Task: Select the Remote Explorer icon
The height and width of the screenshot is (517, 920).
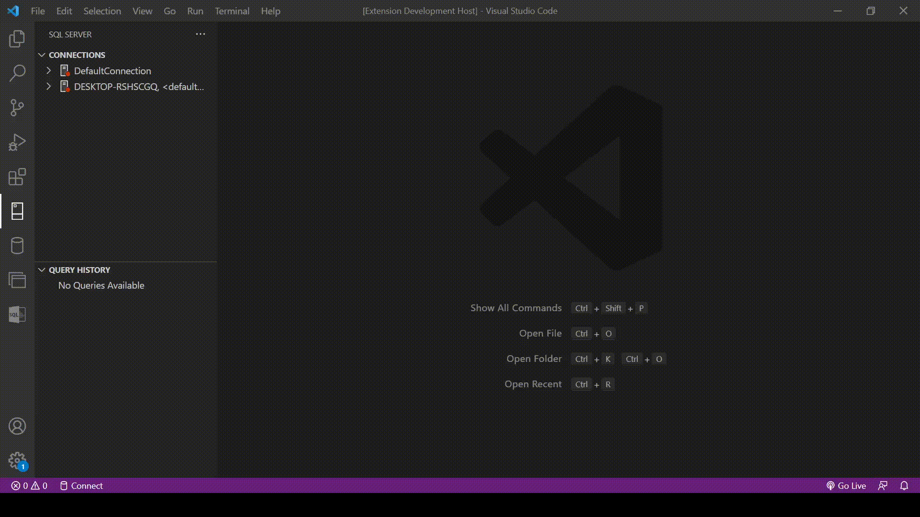Action: click(x=17, y=280)
